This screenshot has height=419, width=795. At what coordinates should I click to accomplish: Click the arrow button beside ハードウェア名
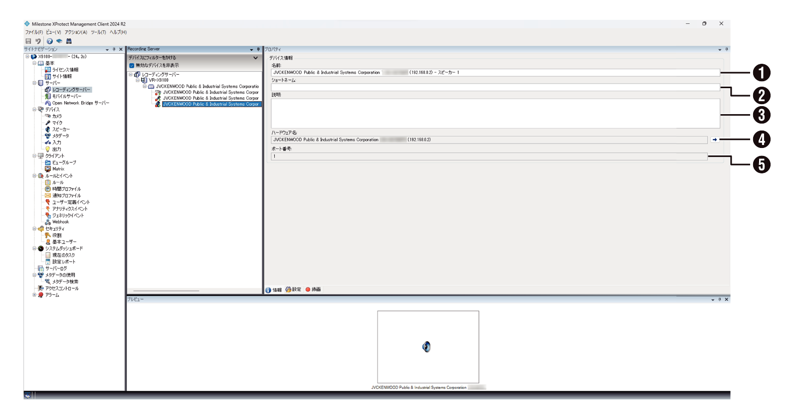click(x=715, y=140)
